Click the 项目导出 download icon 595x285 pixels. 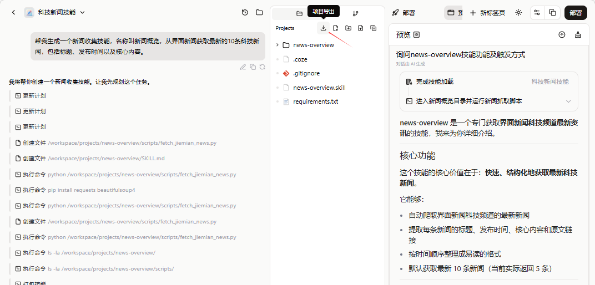(x=323, y=28)
